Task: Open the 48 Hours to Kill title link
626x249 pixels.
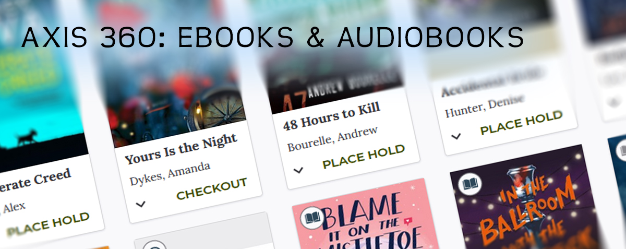Action: (x=332, y=116)
